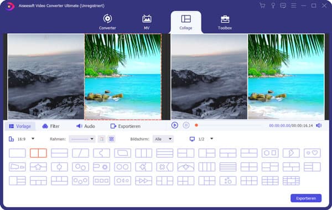Play the collage preview
The height and width of the screenshot is (210, 332).
coord(174,125)
